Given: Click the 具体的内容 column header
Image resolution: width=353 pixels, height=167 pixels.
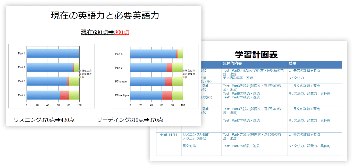Looking at the screenshot, I should click(232, 63).
